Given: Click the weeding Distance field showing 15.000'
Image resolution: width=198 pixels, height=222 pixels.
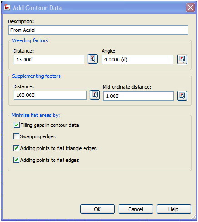Looking at the screenshot, I should click(49, 60).
